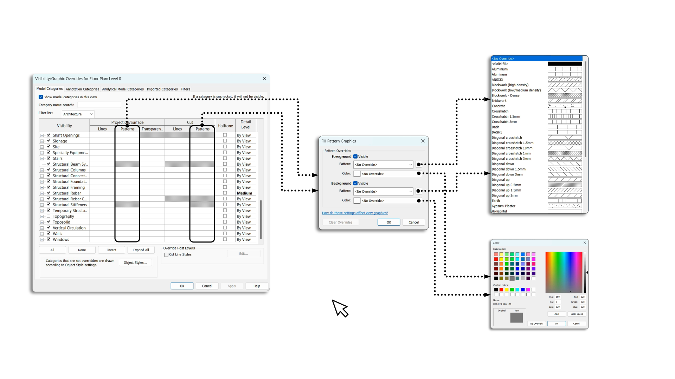
Task: Expand the Walls category tree node
Action: [42, 234]
